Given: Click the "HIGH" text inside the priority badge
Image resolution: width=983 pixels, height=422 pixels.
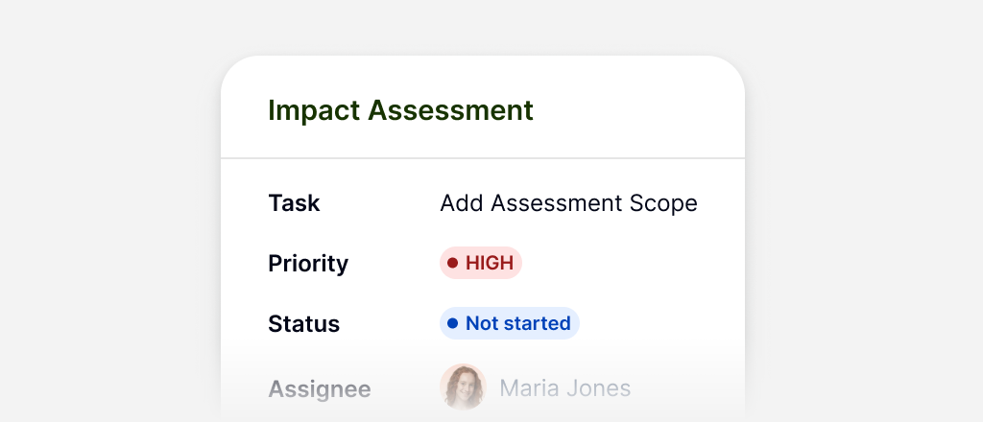Looking at the screenshot, I should pyautogui.click(x=490, y=263).
